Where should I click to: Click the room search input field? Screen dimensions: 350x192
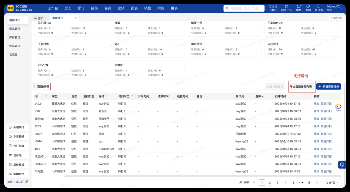point(244,8)
